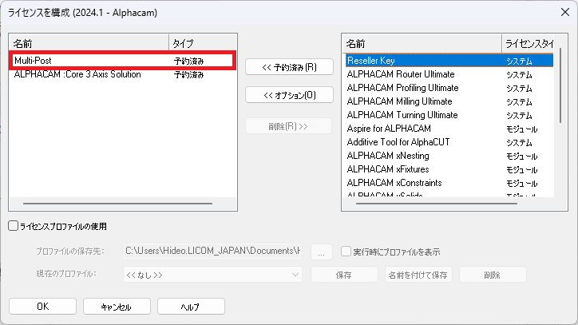The width and height of the screenshot is (578, 325).
Task: Click the OK button
Action: tap(43, 306)
